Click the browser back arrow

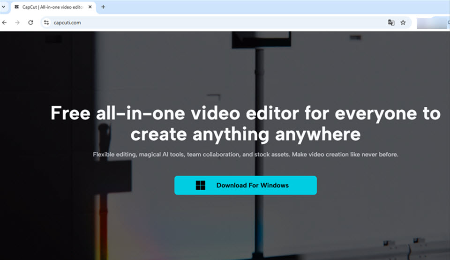click(4, 22)
